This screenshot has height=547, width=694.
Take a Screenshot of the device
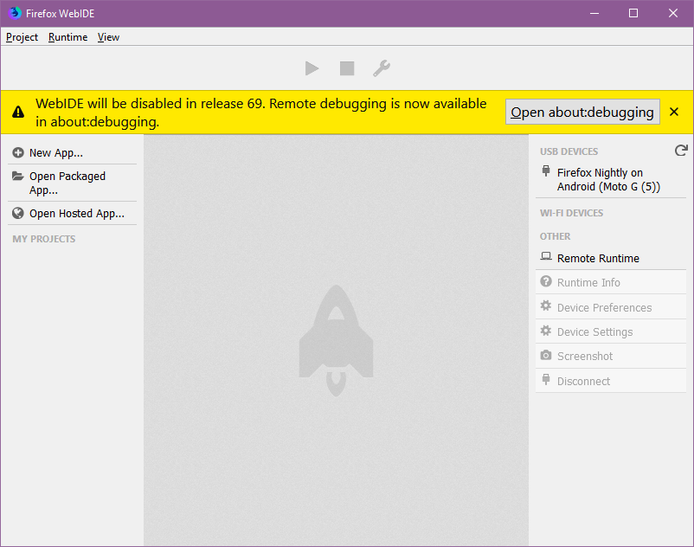tap(584, 356)
